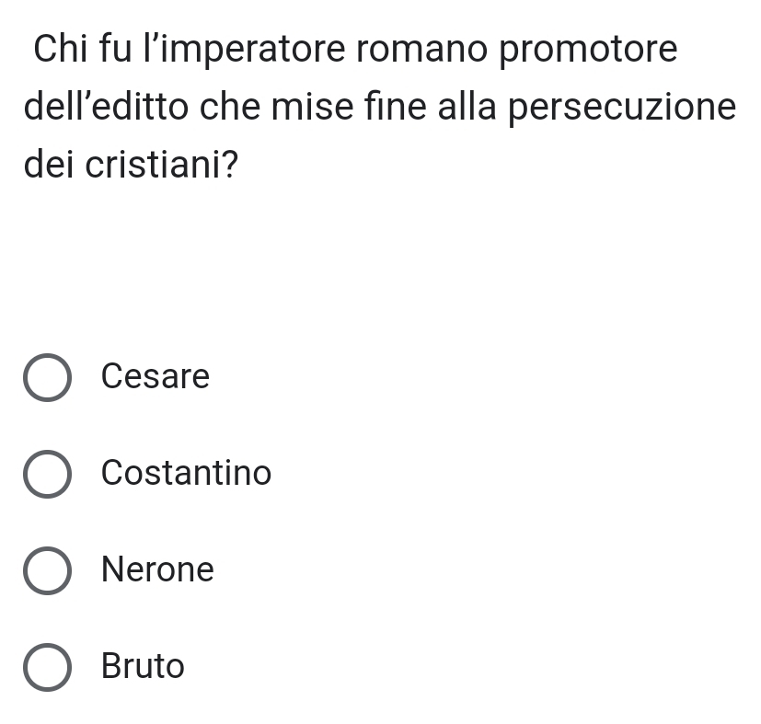Select the Nerone radio button
The height and width of the screenshot is (724, 761).
pyautogui.click(x=47, y=570)
